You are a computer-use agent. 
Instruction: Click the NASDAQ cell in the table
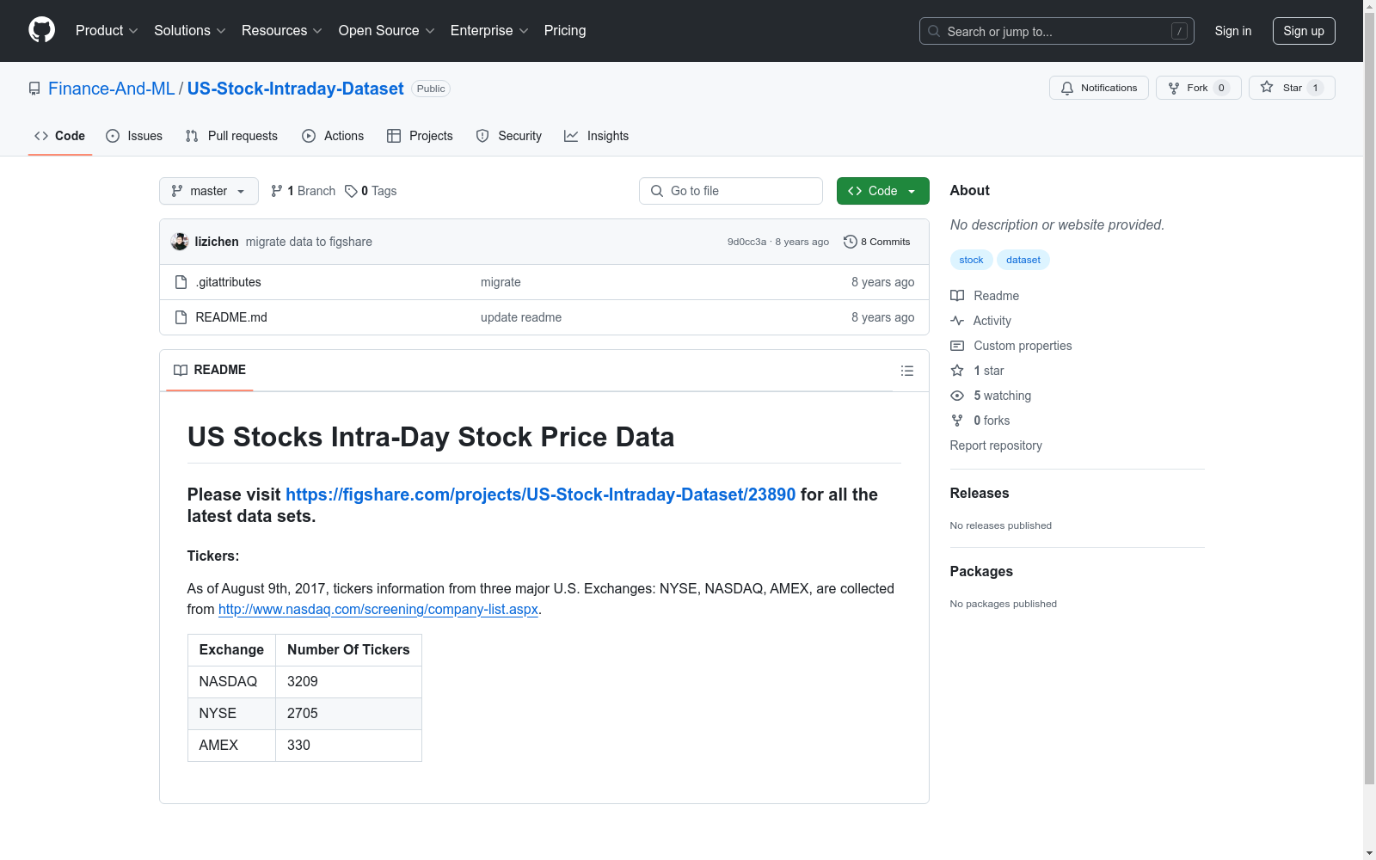(231, 682)
